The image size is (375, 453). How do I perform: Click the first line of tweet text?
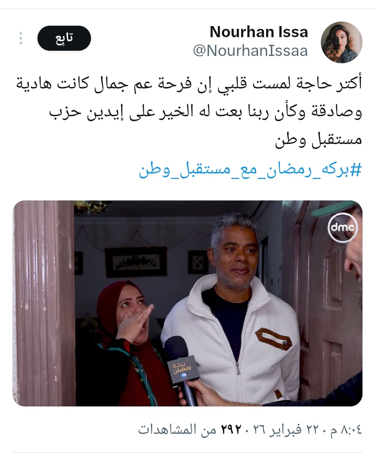click(189, 84)
